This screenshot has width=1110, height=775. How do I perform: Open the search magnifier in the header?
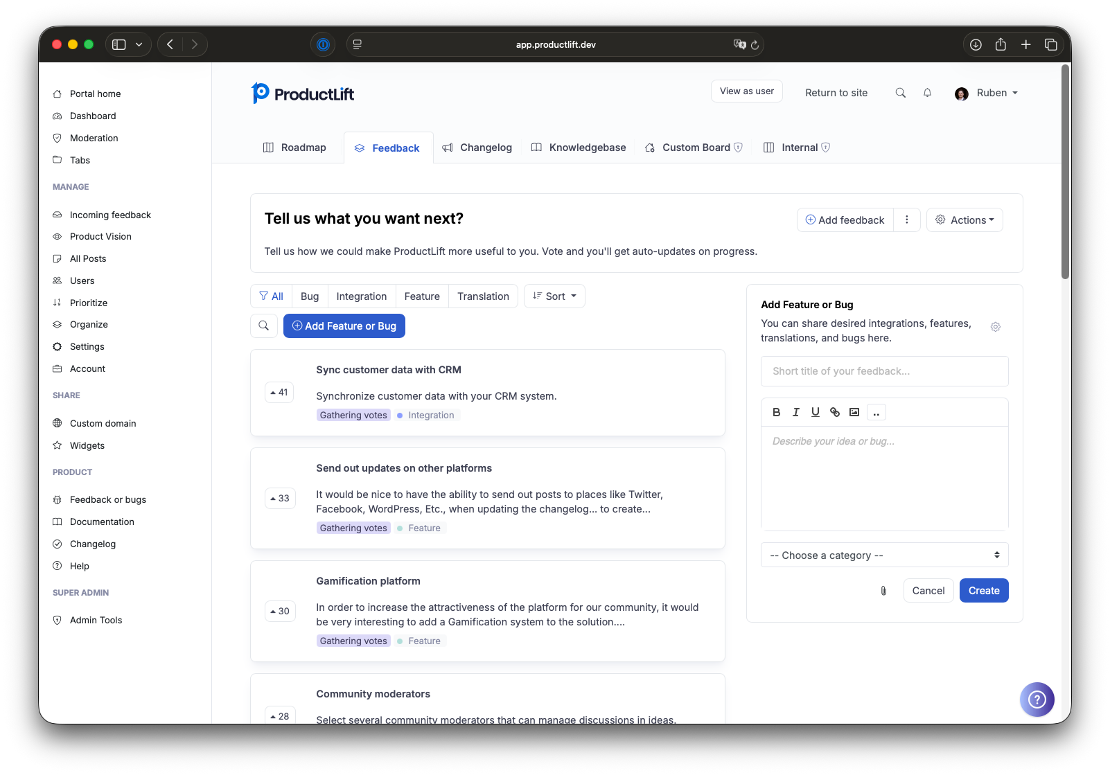point(900,93)
